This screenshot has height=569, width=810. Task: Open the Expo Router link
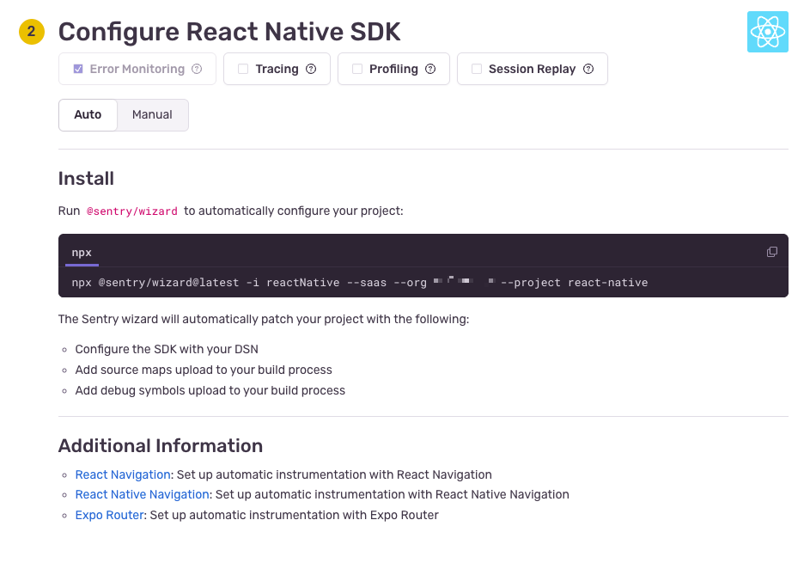click(x=109, y=515)
